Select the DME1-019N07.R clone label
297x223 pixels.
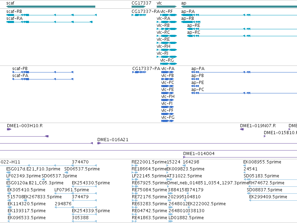258,126
